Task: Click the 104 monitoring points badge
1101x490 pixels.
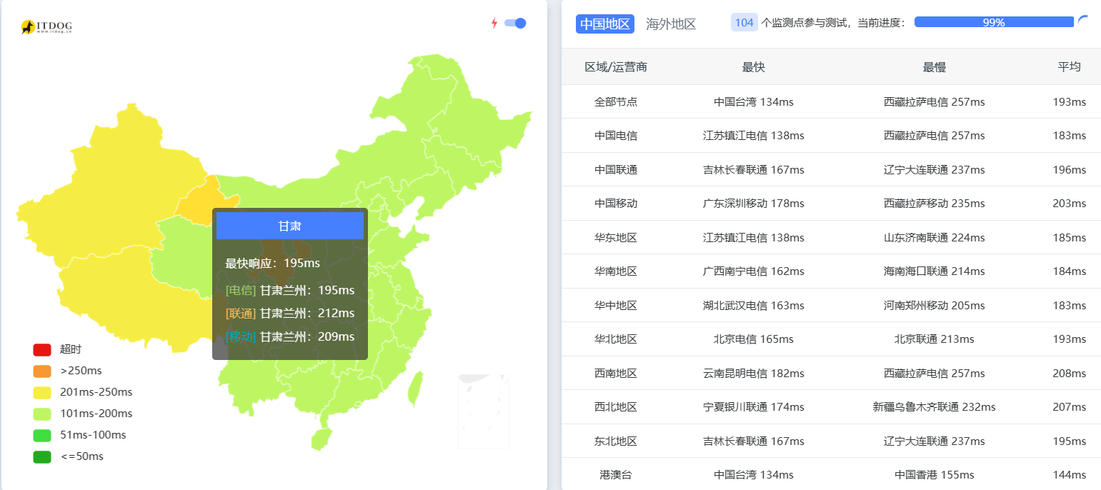Action: click(x=744, y=22)
